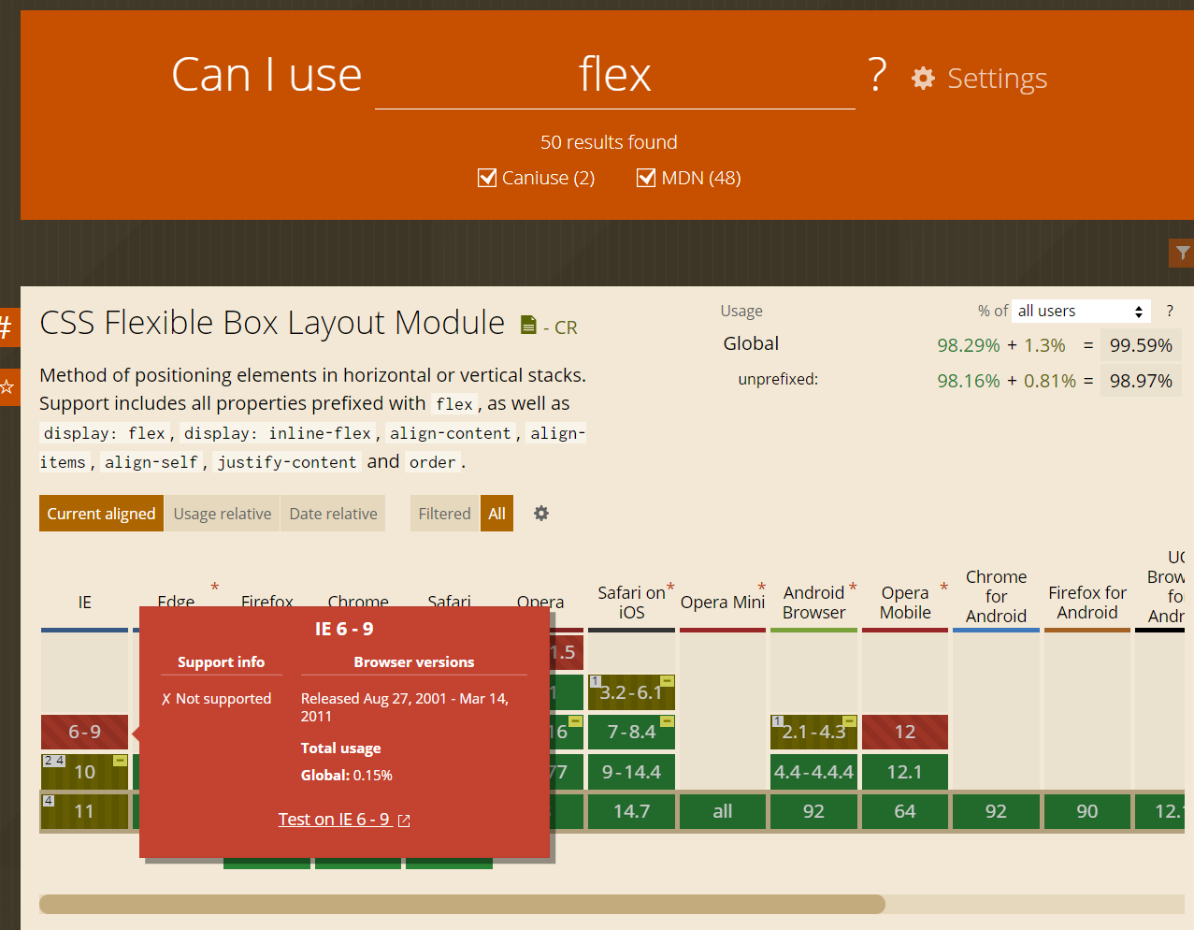Click the usage help question mark

(1170, 311)
